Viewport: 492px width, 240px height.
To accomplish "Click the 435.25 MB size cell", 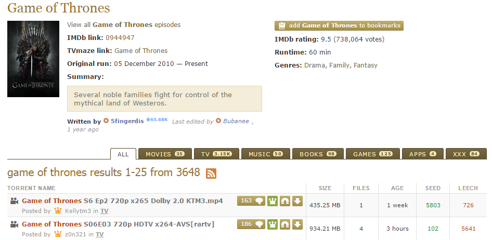I will [325, 206].
